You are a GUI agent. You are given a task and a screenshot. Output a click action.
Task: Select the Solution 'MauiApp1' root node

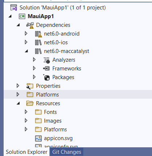[63, 8]
